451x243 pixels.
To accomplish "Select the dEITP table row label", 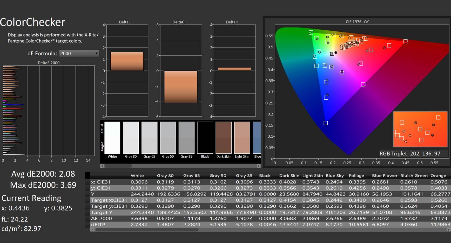I will [x=98, y=225].
